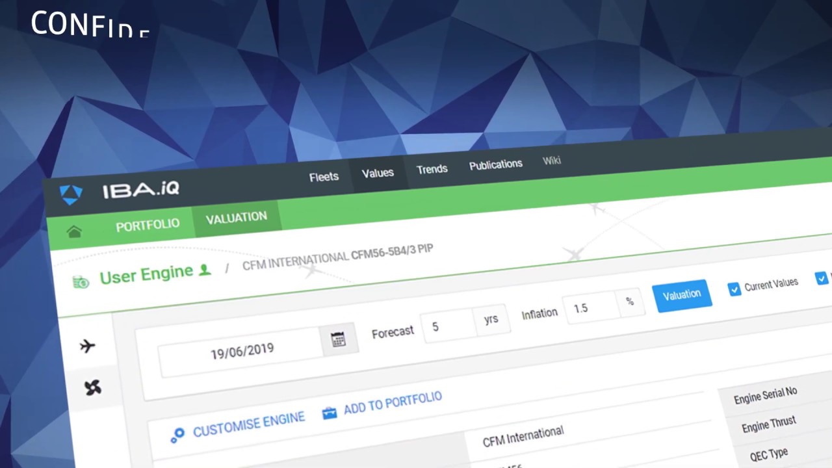Select the airplane icon in sidebar

88,346
